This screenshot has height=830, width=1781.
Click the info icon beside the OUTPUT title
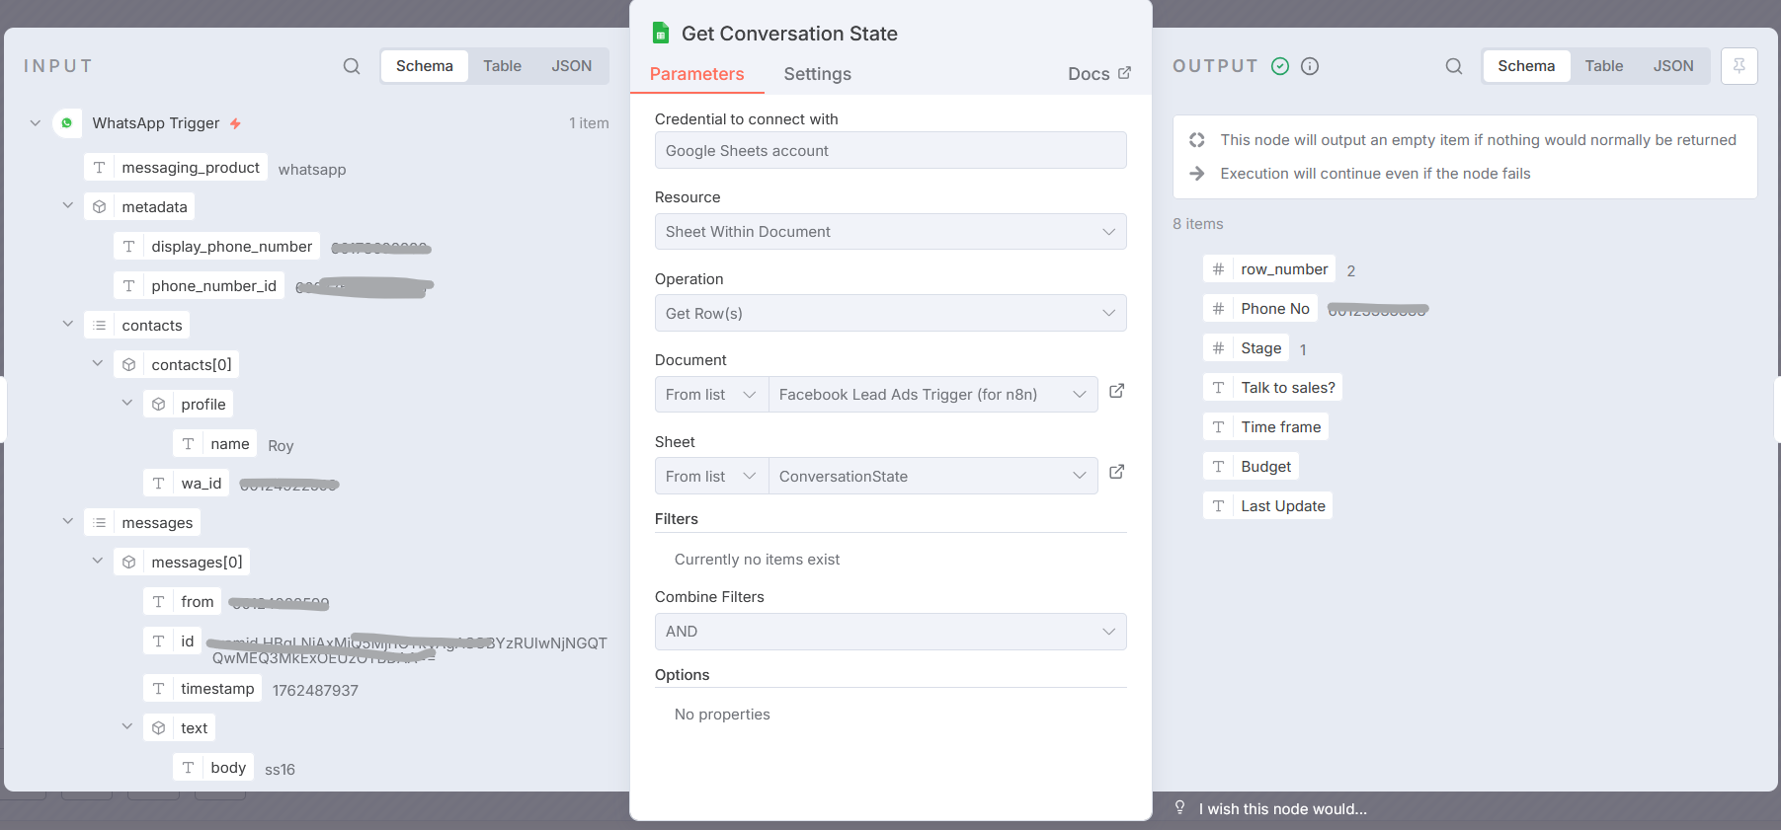[1310, 66]
